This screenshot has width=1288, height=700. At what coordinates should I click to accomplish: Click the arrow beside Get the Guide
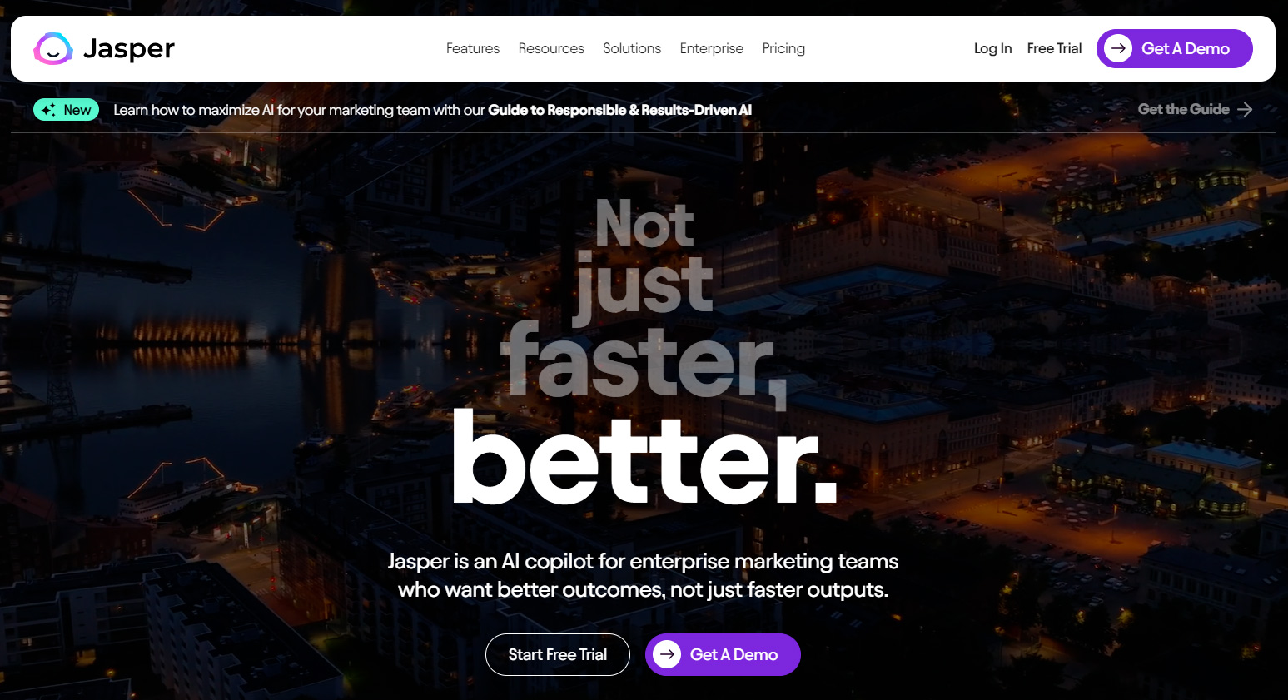pyautogui.click(x=1245, y=110)
